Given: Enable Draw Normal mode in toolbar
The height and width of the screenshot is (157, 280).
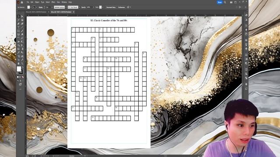Looking at the screenshot, I should [18, 81].
